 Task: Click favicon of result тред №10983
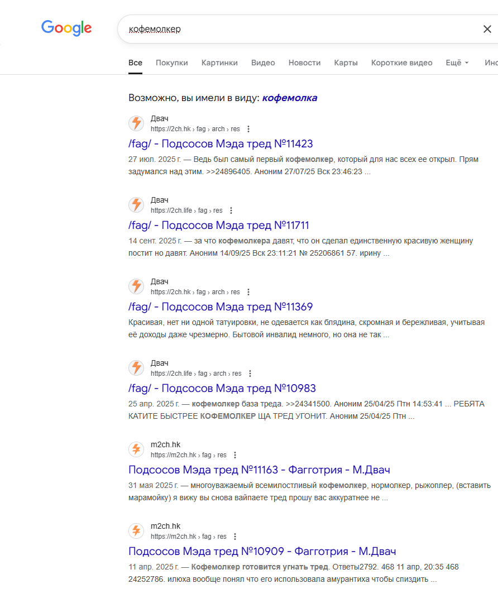[136, 368]
